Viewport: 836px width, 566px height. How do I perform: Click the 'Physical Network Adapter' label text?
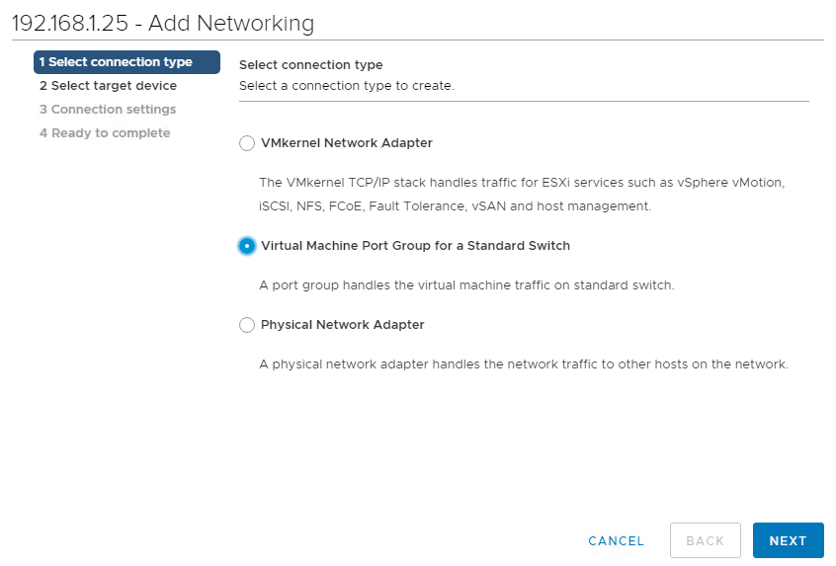(342, 325)
